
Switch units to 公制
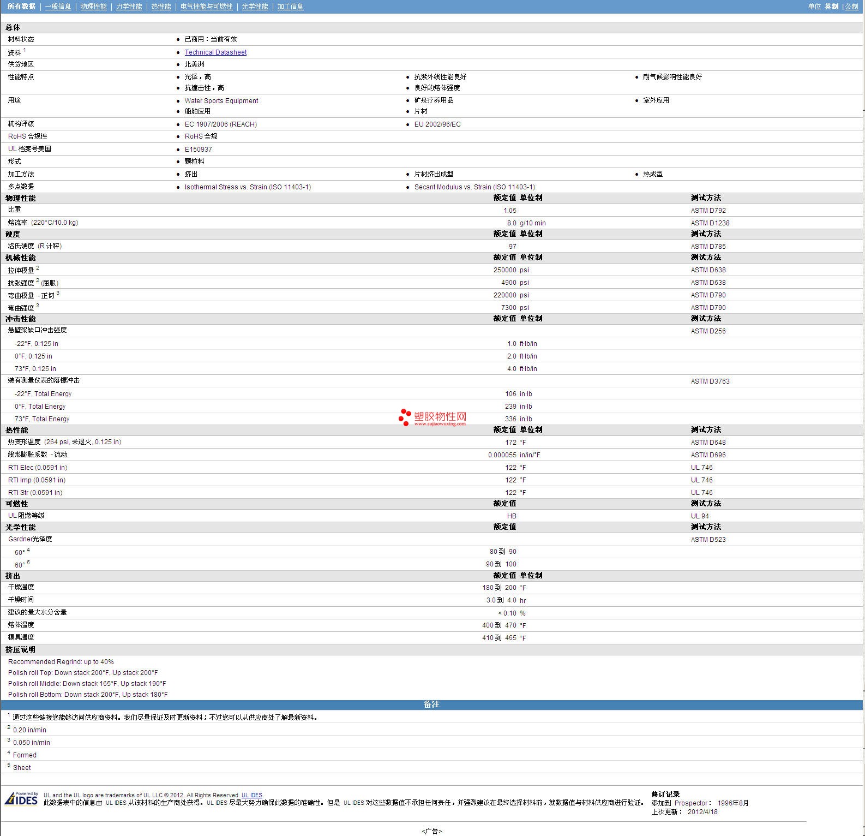[x=851, y=7]
